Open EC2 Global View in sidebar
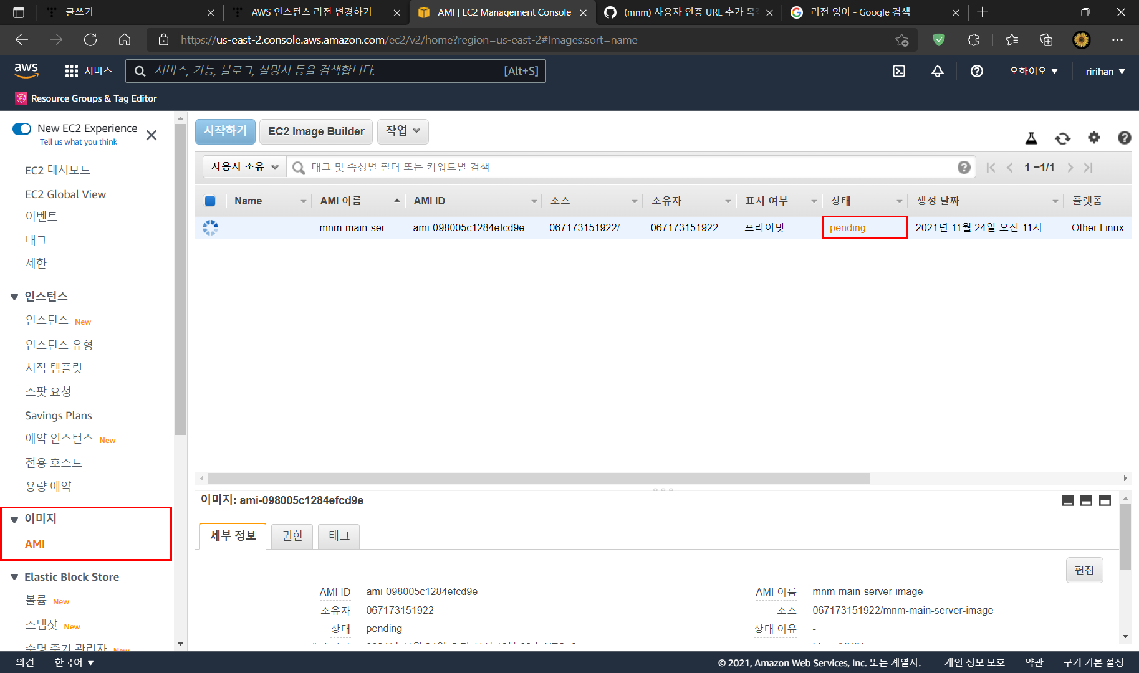Image resolution: width=1139 pixels, height=673 pixels. click(65, 194)
